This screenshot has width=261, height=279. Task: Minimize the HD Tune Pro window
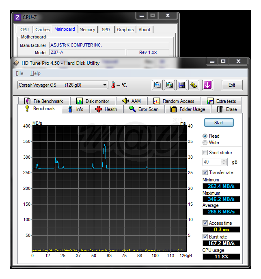pos(212,62)
